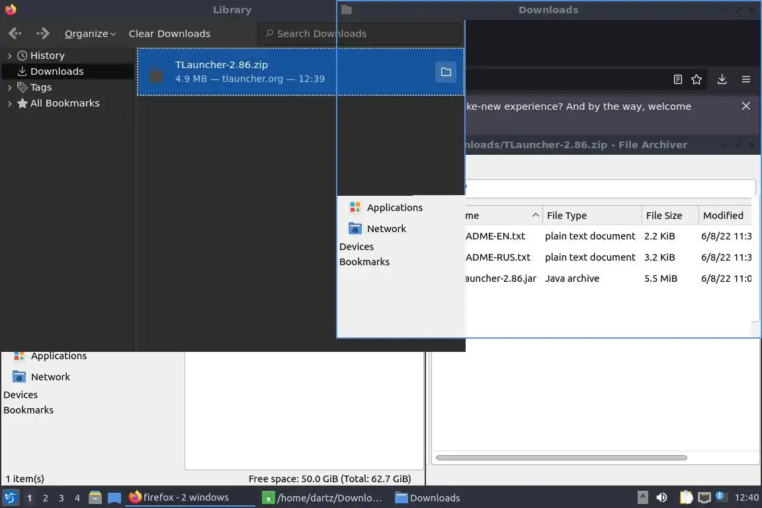762x508 pixels.
Task: Open the volume control tray icon
Action: pyautogui.click(x=661, y=497)
